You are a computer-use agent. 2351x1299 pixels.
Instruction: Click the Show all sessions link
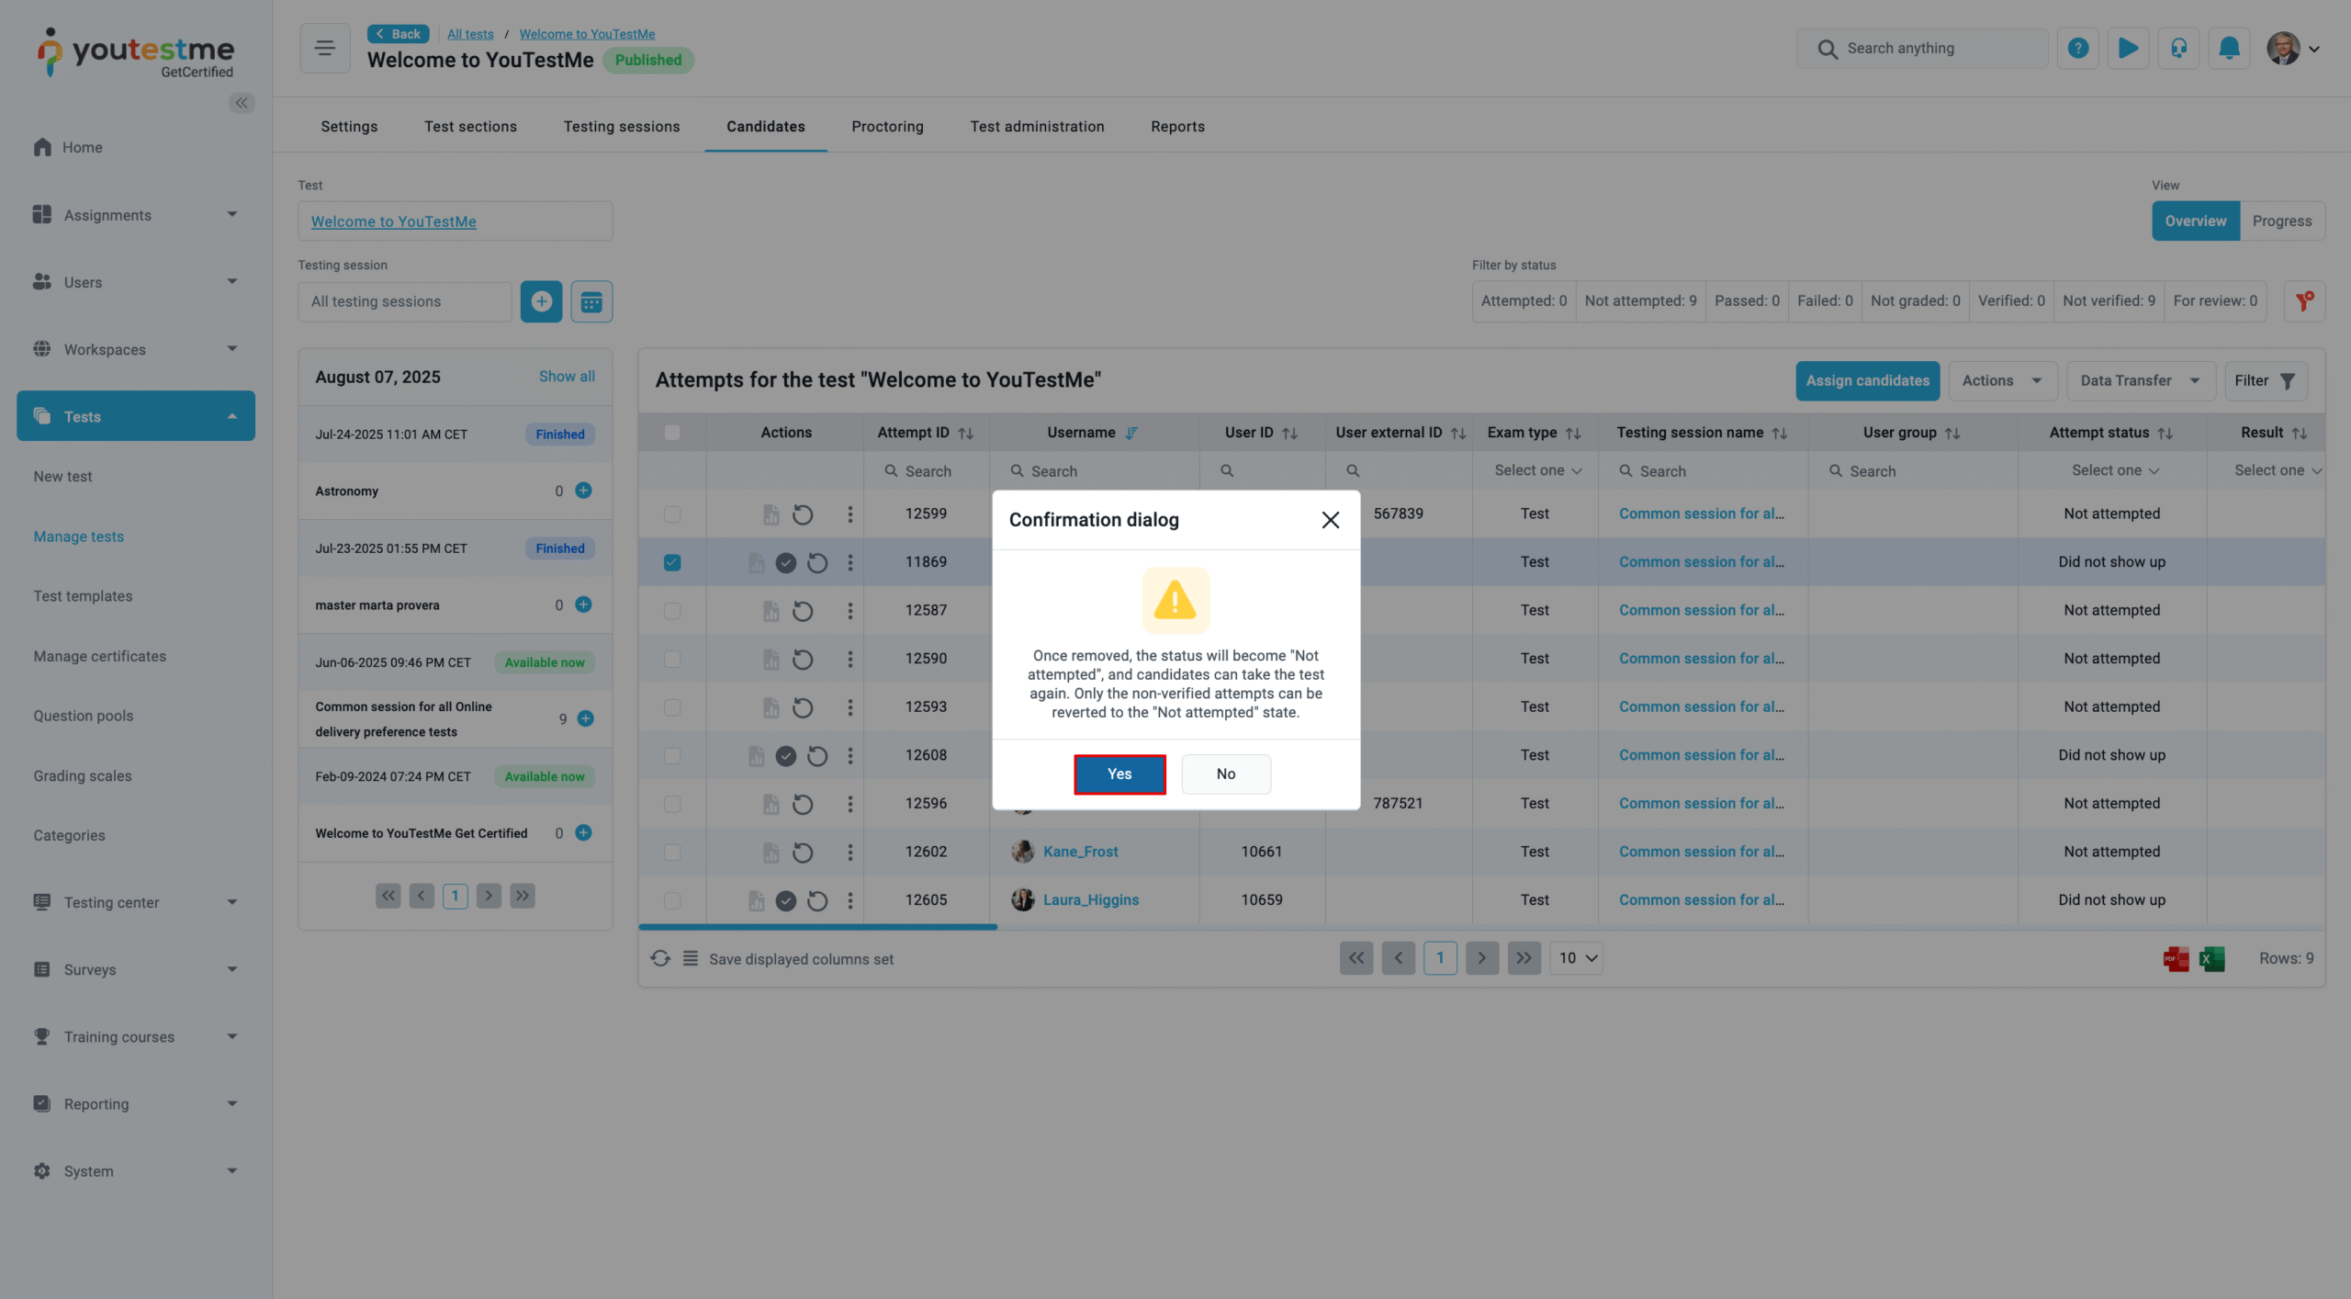click(x=567, y=377)
